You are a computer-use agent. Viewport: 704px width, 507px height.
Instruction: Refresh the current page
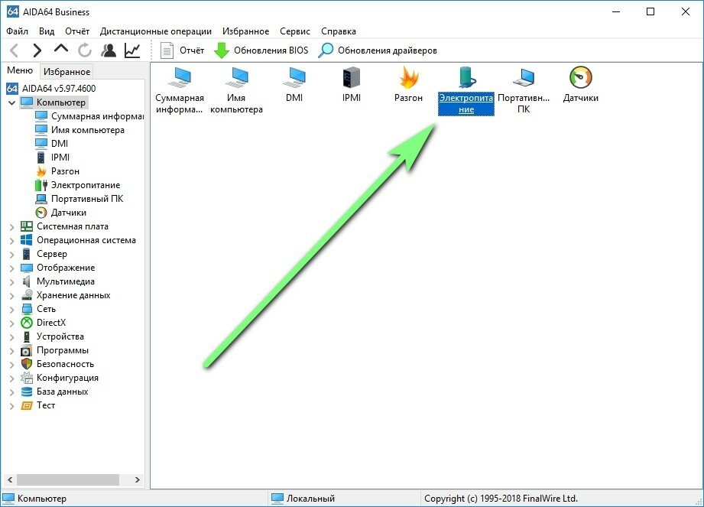(x=84, y=50)
